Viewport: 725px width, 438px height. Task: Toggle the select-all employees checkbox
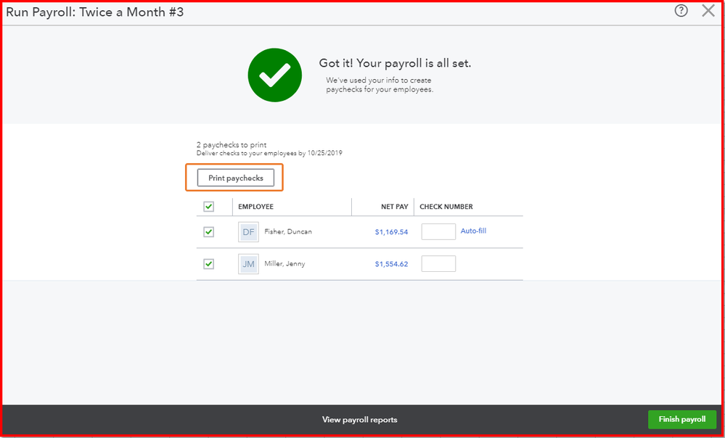(x=209, y=207)
